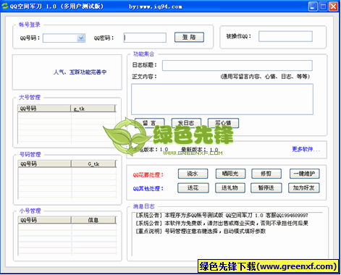Maximize the QQ空间军刀 window
This screenshot has width=341, height=275.
point(323,7)
